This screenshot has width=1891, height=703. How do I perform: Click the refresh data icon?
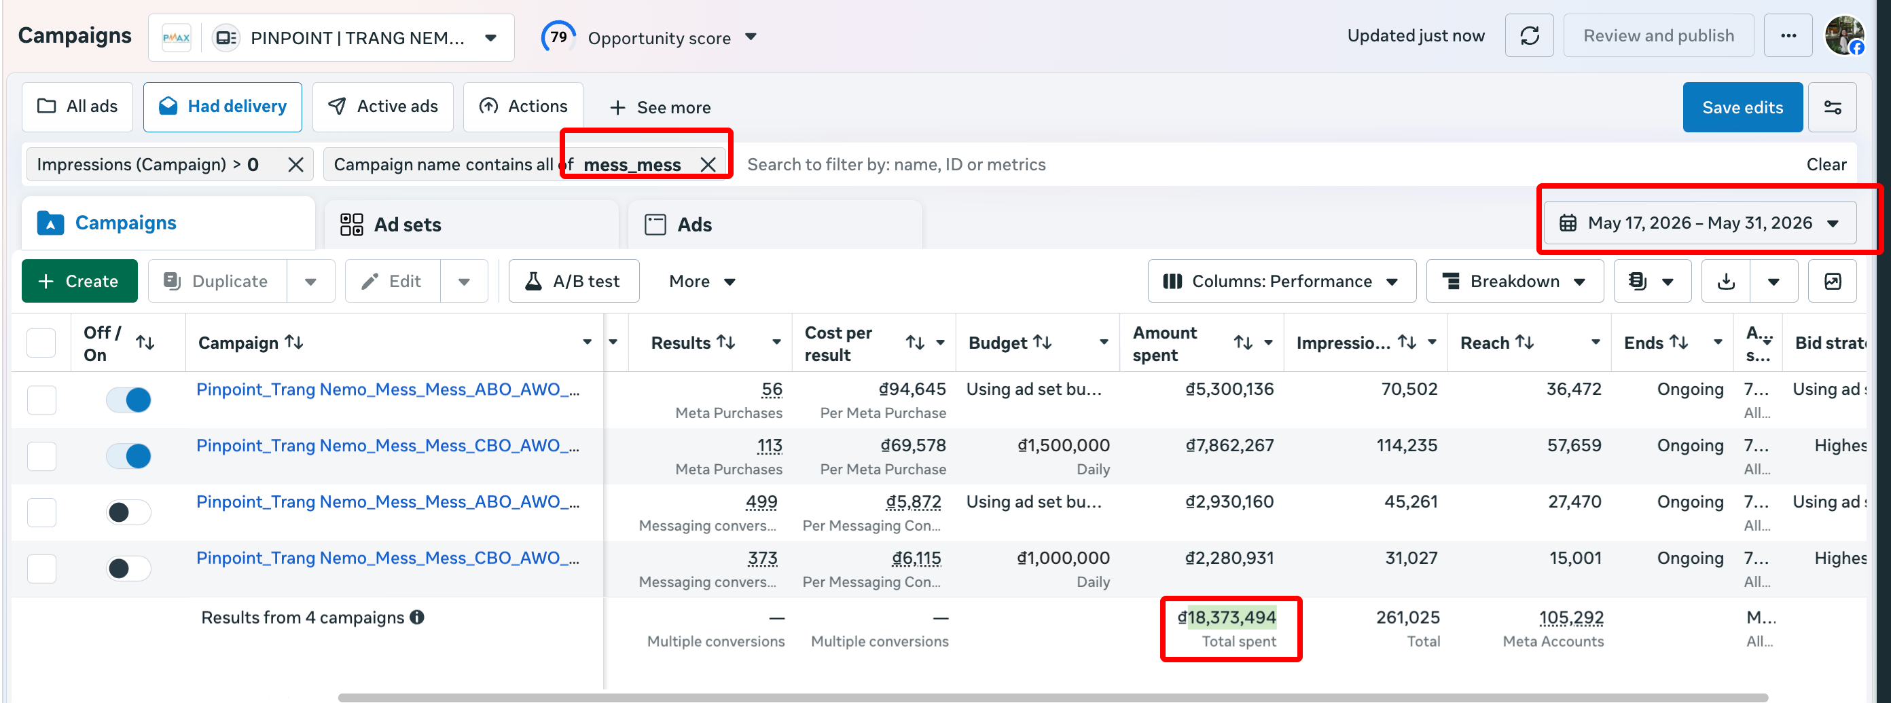tap(1529, 36)
